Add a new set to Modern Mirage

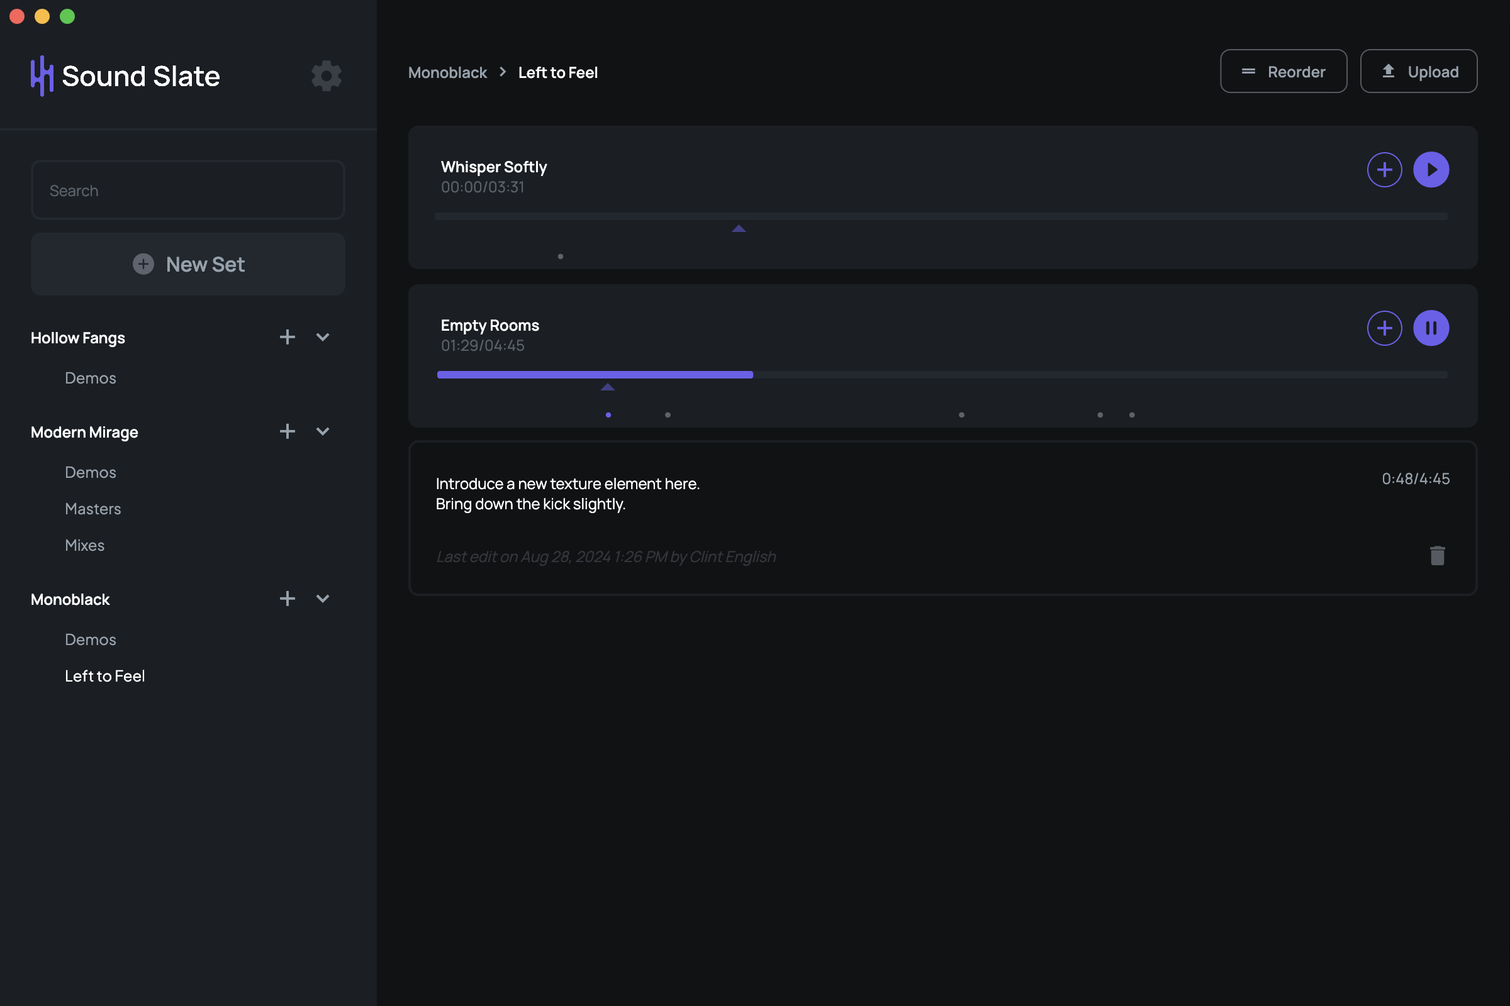(287, 431)
